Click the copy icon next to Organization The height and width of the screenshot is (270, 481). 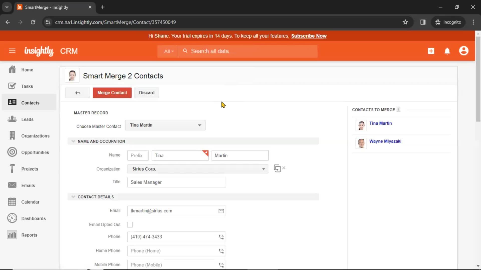pyautogui.click(x=277, y=168)
